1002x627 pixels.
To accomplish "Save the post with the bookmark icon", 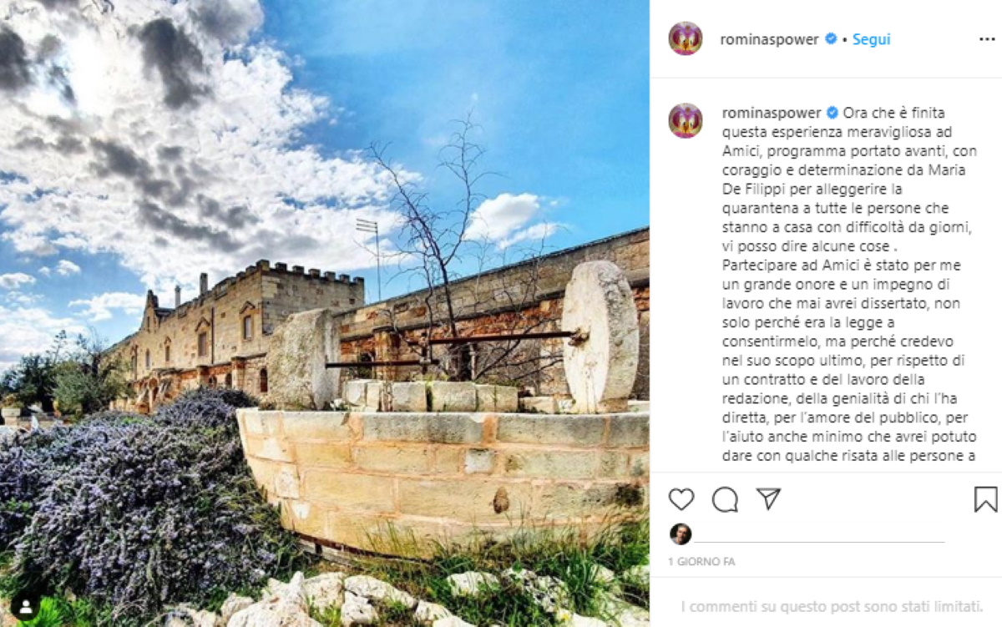I will pyautogui.click(x=986, y=499).
